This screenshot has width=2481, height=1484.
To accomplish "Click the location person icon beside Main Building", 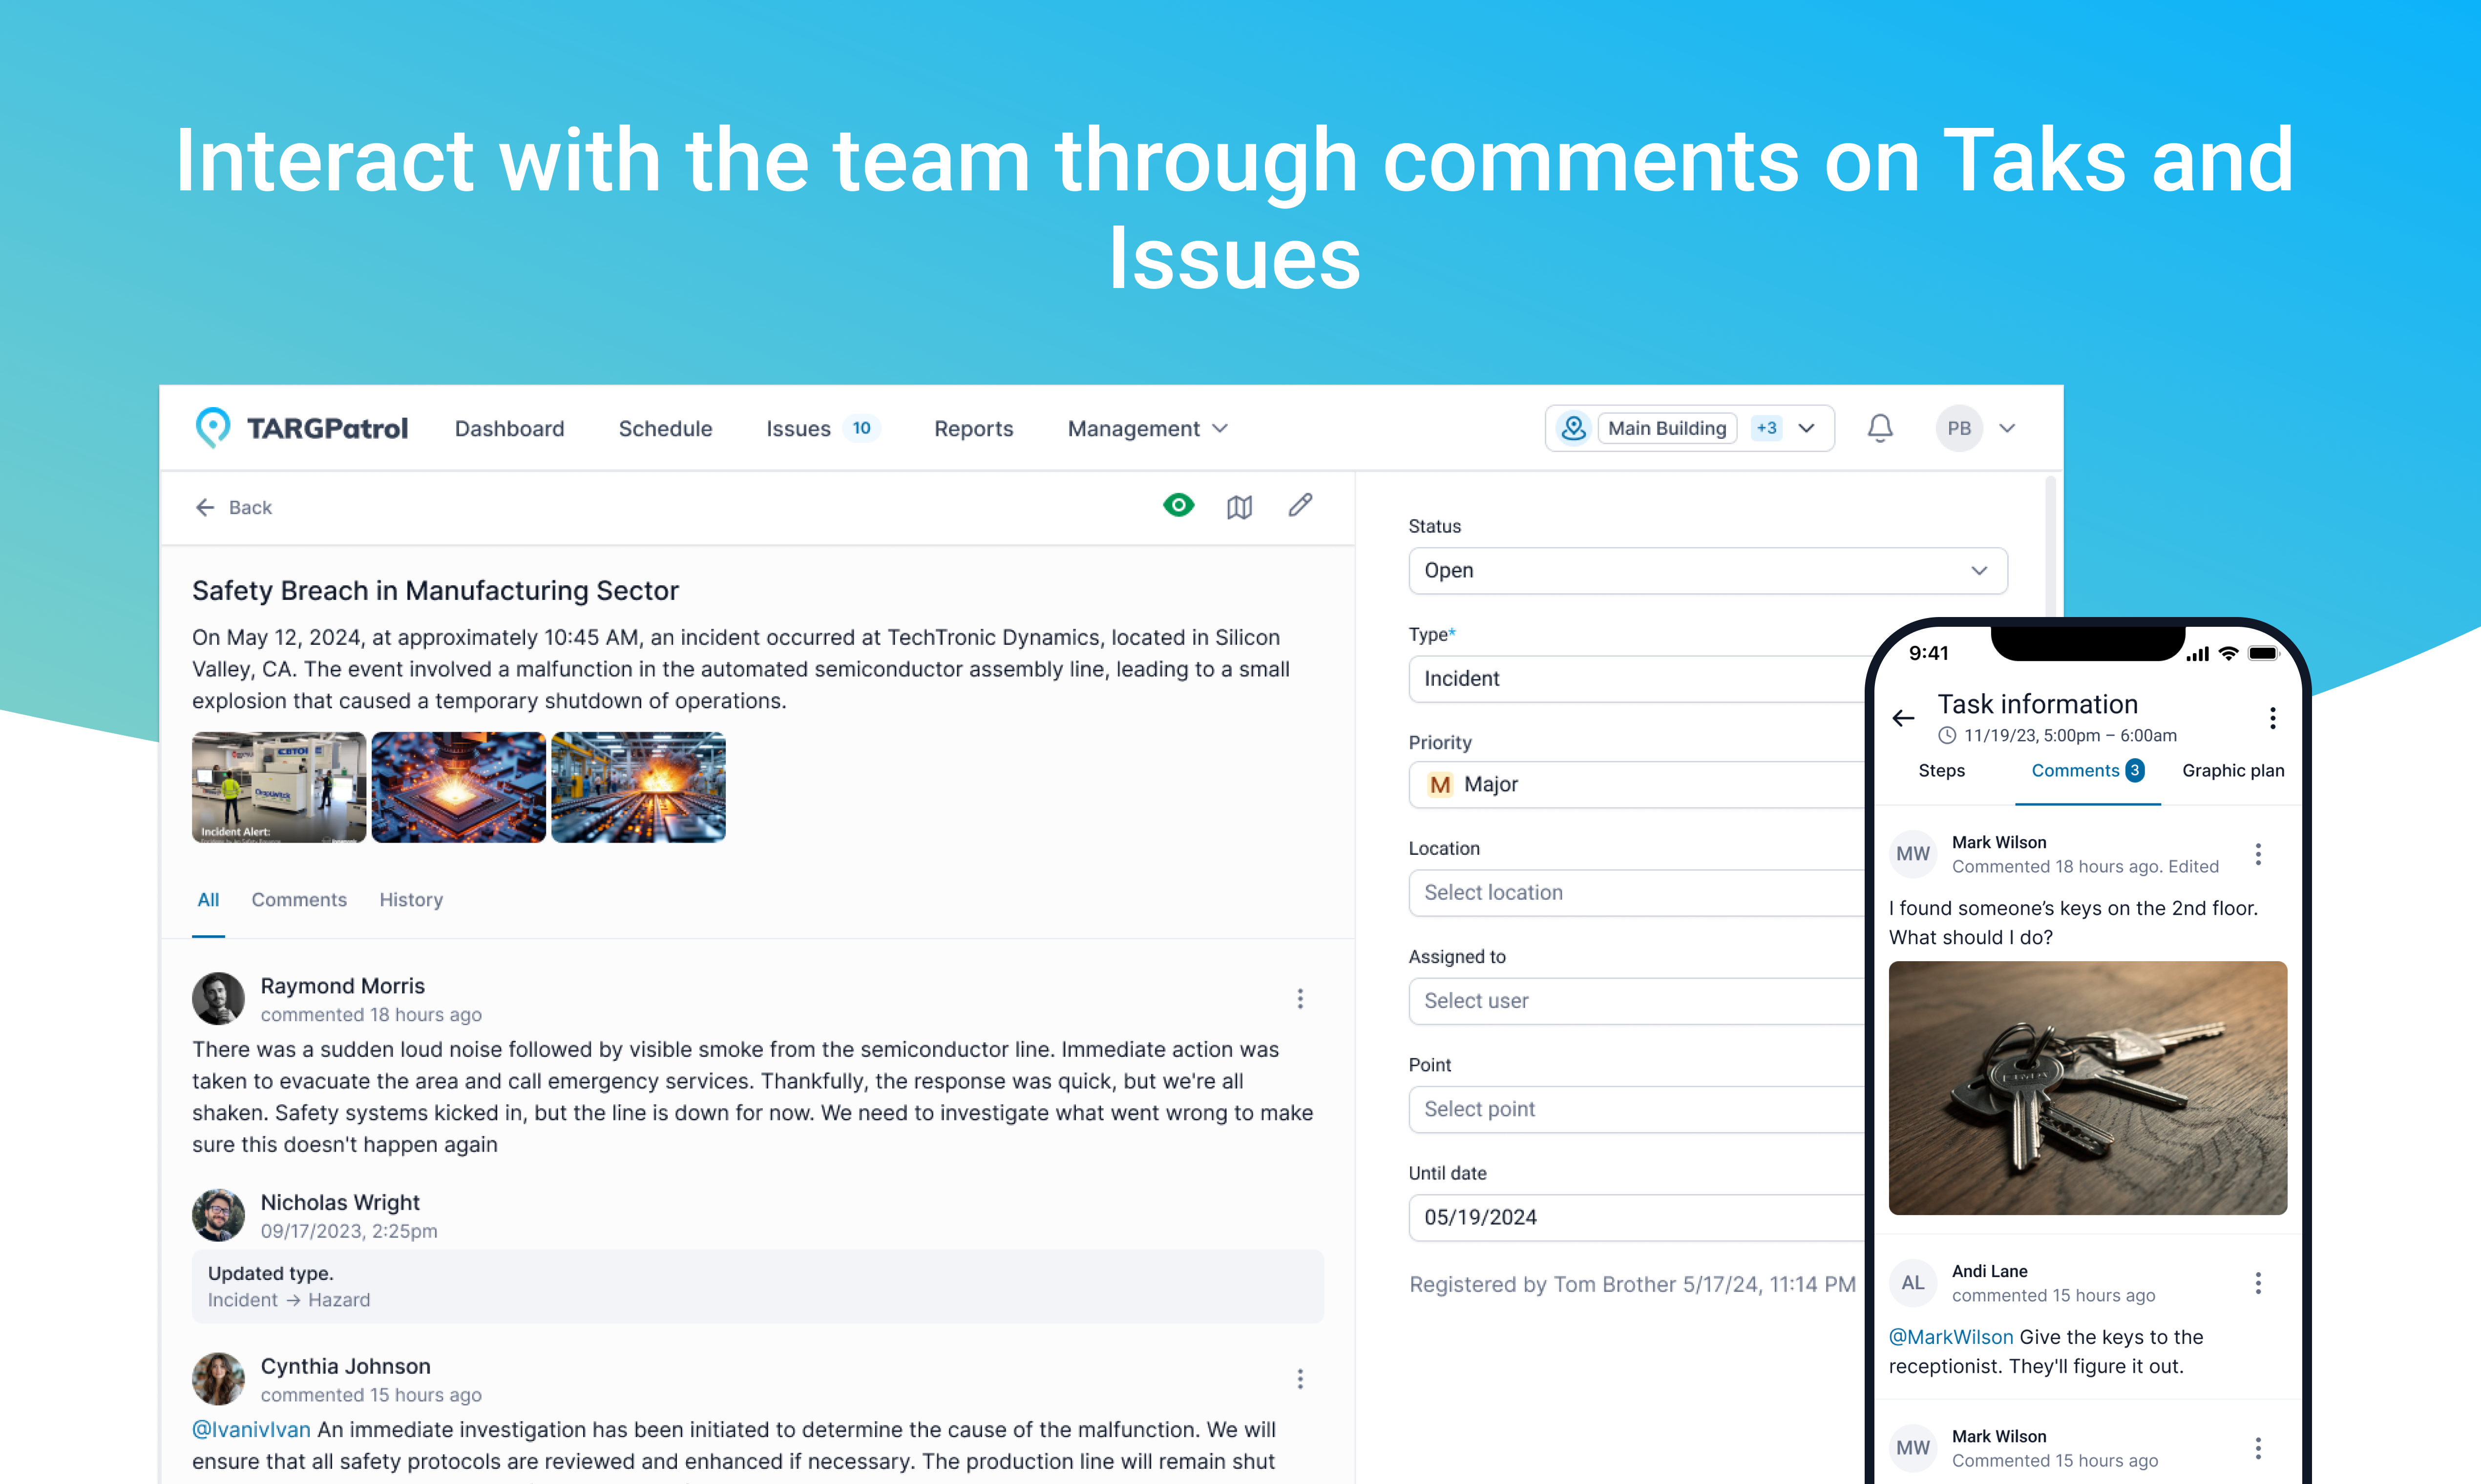I will 1574,428.
